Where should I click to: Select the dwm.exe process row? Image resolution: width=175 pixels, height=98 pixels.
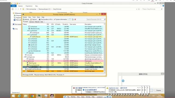[x=63, y=59]
